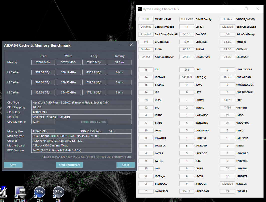Click the Close button in AIDA64
Viewport: 266px width, 202px height.
point(126,165)
